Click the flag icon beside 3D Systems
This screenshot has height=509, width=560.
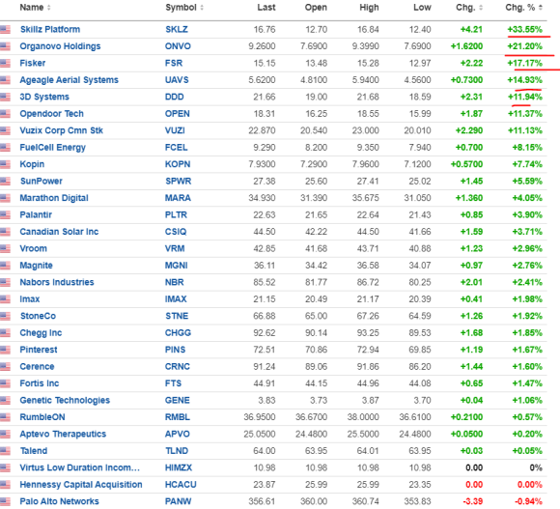coord(6,98)
